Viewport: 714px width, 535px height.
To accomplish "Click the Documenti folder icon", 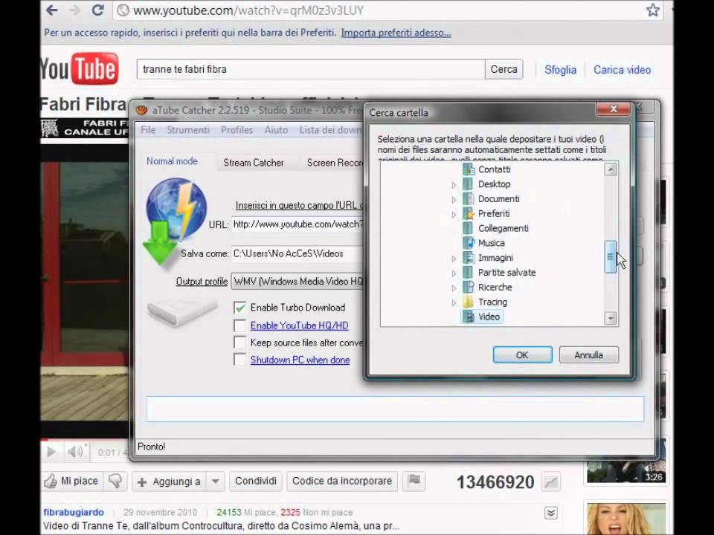I will 468,199.
